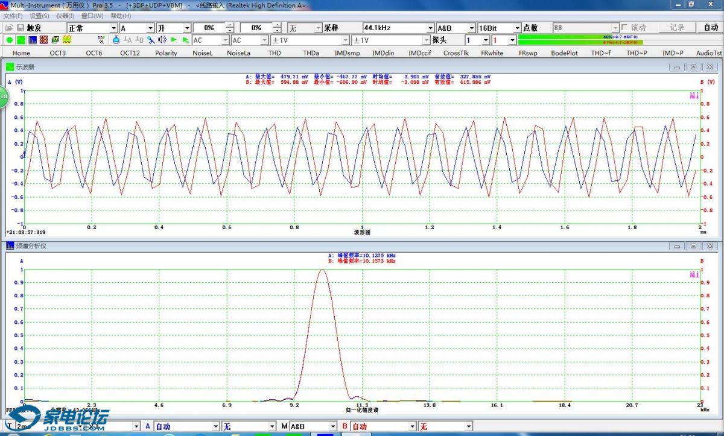Select the CrossTlk preset button
Image resolution: width=724 pixels, height=436 pixels.
point(456,53)
